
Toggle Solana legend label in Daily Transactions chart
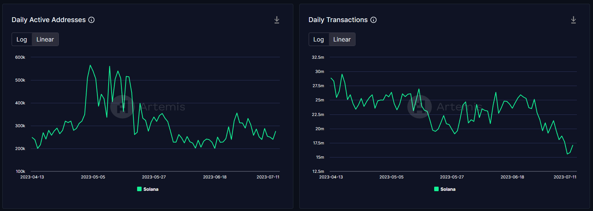448,189
